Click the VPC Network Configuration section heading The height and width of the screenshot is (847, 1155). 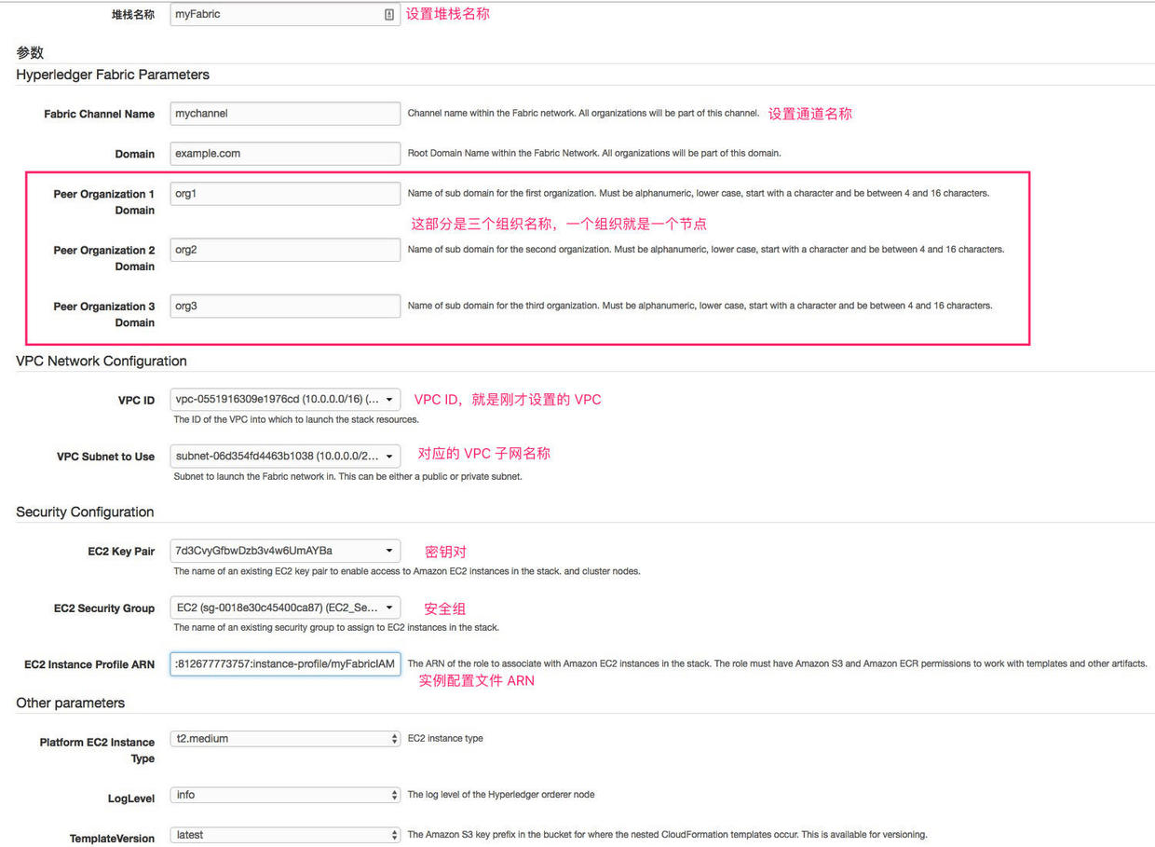[x=102, y=362]
